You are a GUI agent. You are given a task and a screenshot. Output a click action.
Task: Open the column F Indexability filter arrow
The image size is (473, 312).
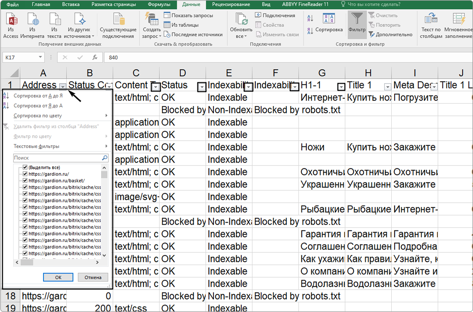295,87
